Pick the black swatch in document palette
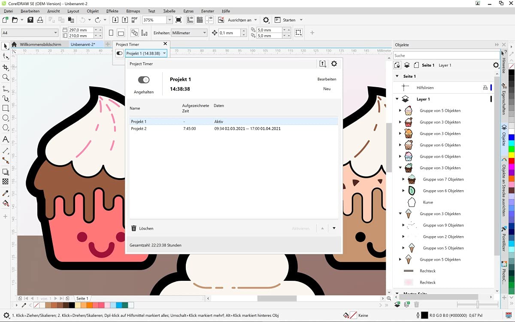The image size is (515, 322). click(72, 305)
